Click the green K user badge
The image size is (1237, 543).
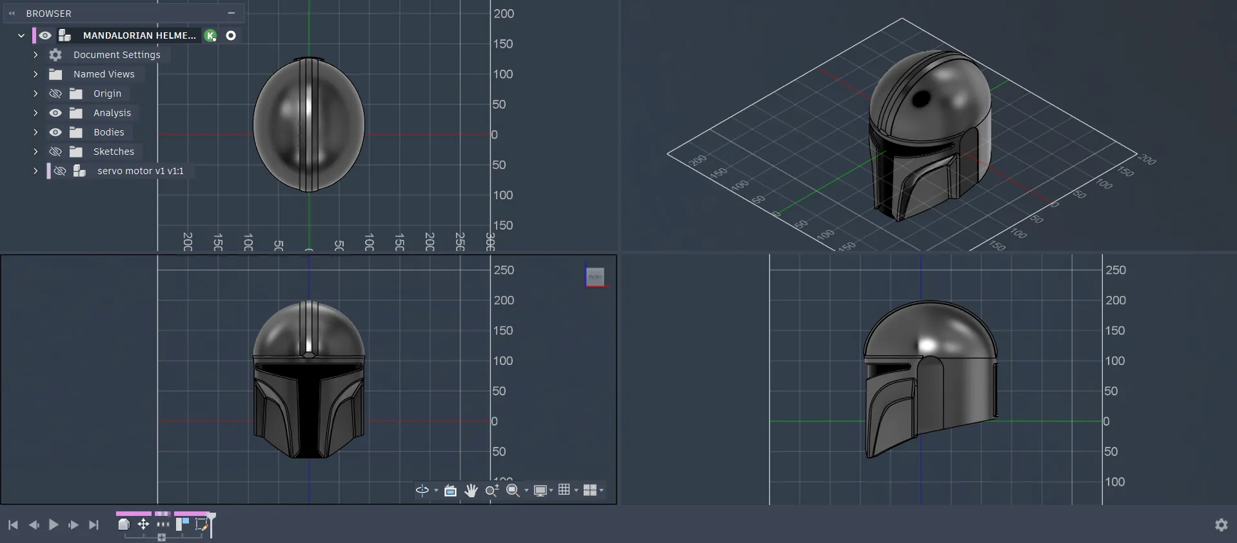210,35
